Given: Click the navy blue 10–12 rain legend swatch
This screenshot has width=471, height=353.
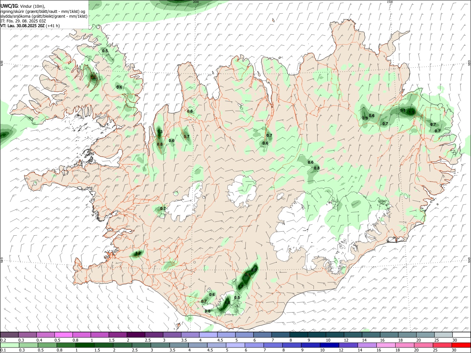Looking at the screenshot, I should 329,345.
